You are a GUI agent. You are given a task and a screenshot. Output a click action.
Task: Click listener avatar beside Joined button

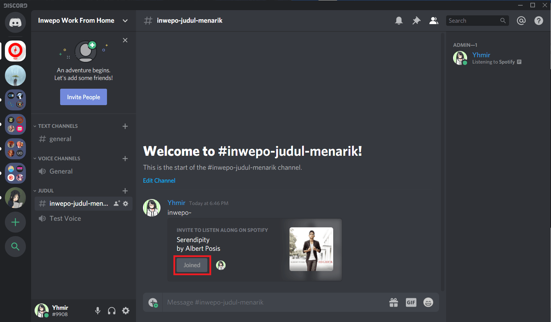[221, 265]
